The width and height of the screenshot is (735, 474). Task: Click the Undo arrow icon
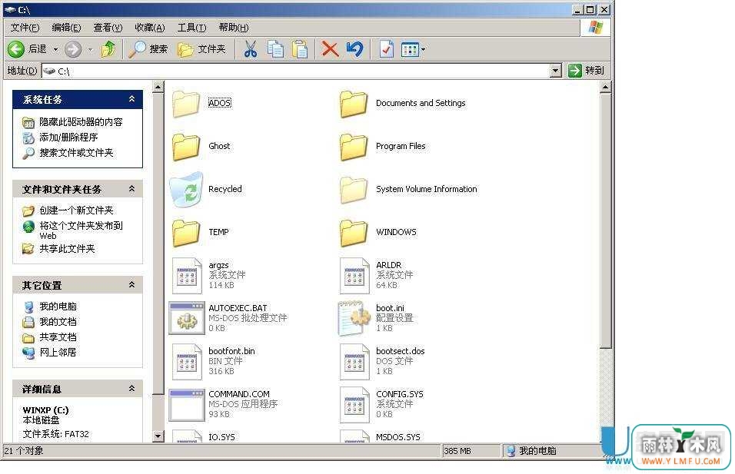[x=355, y=48]
